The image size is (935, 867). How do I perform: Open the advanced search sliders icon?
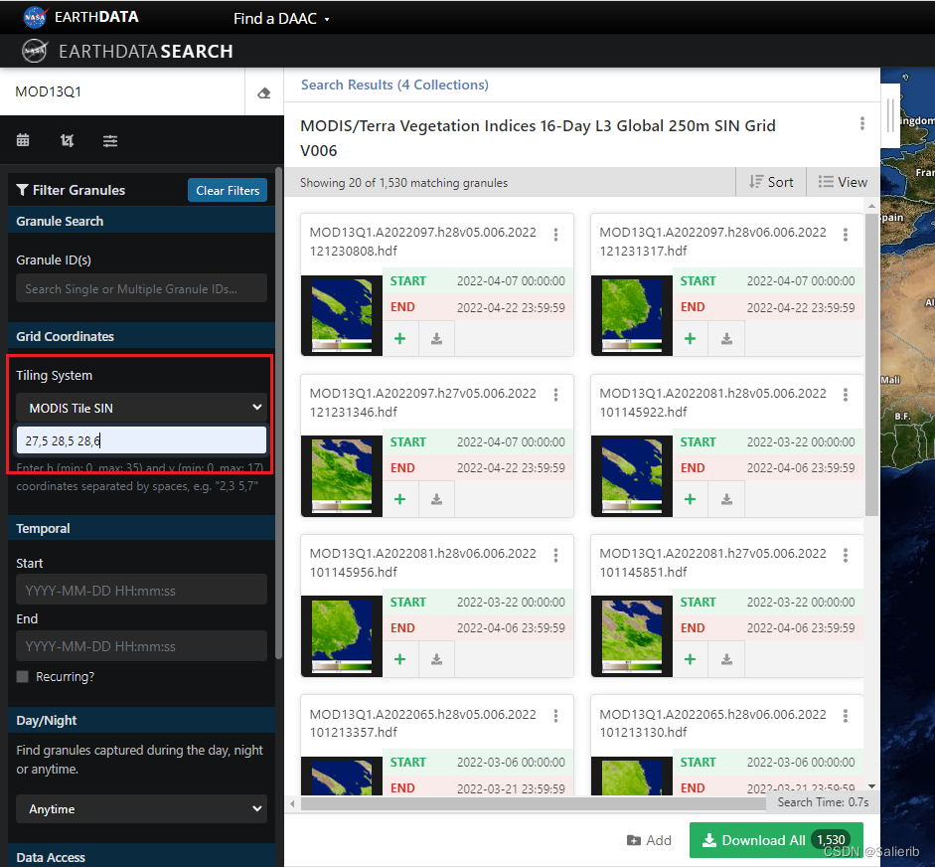[x=110, y=141]
